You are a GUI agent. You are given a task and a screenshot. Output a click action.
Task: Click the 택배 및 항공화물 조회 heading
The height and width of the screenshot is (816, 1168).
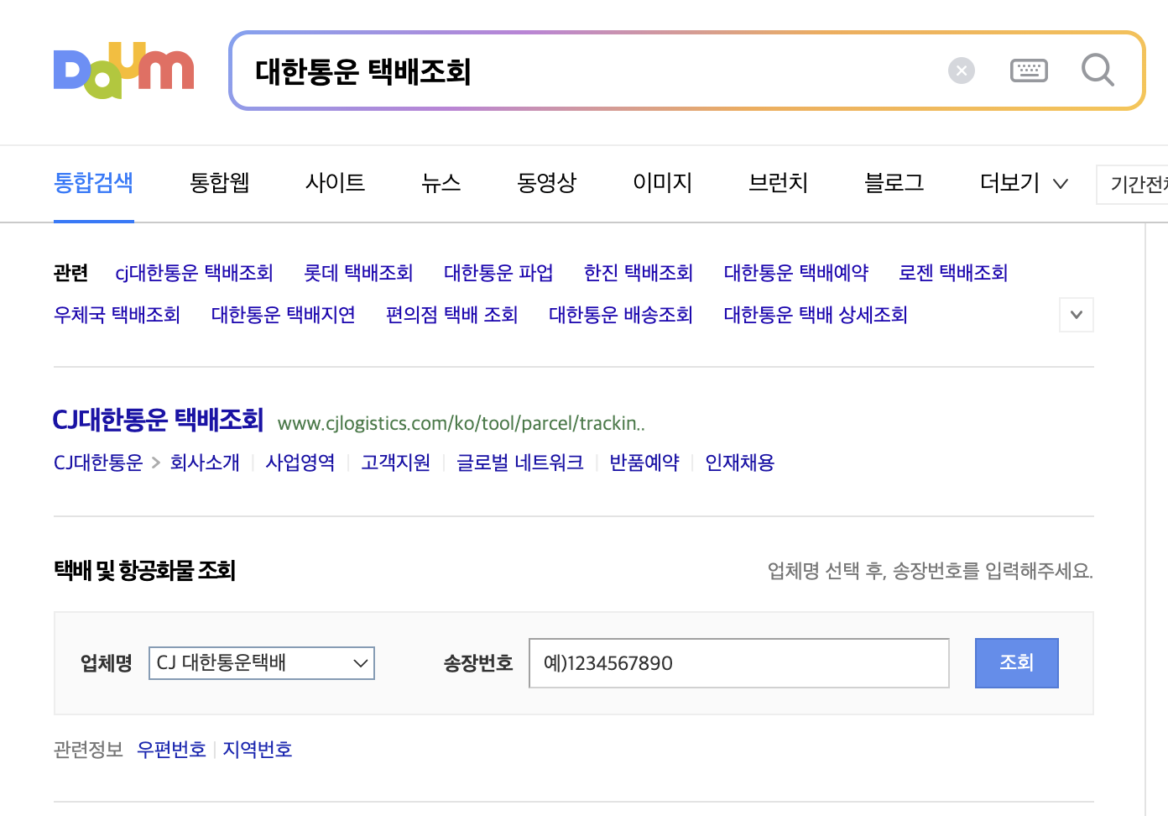[144, 571]
